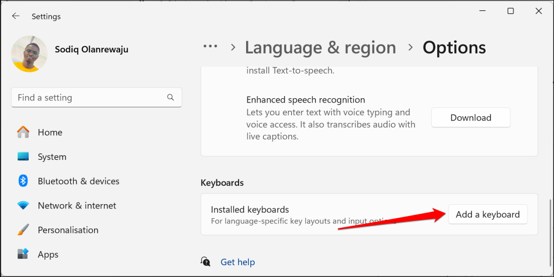Open Sodiq Olanrewaju profile picture
The width and height of the screenshot is (554, 277).
29,54
